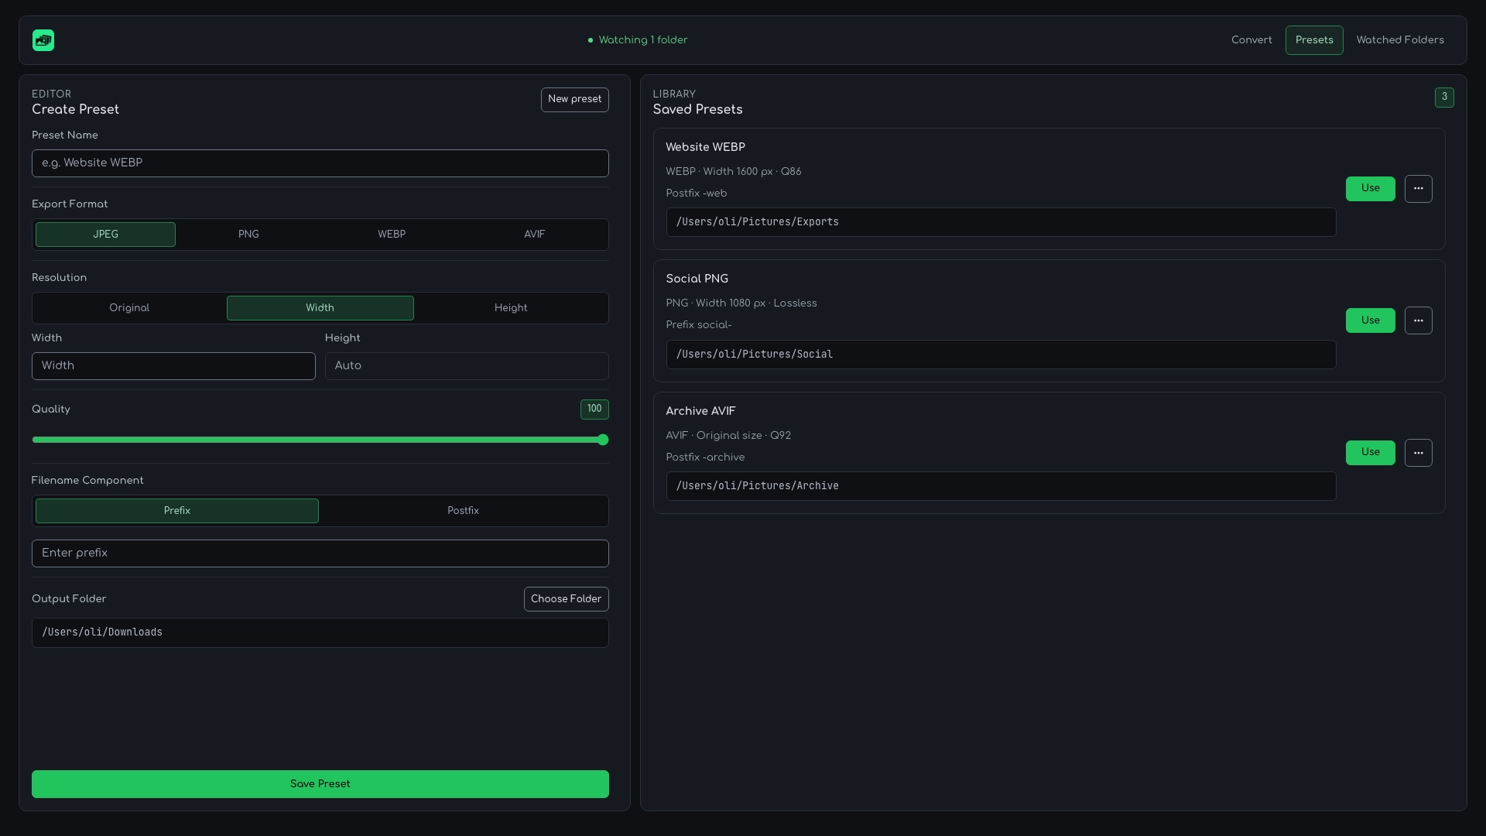Set resolution mode to Height
This screenshot has width=1486, height=836.
click(x=511, y=308)
